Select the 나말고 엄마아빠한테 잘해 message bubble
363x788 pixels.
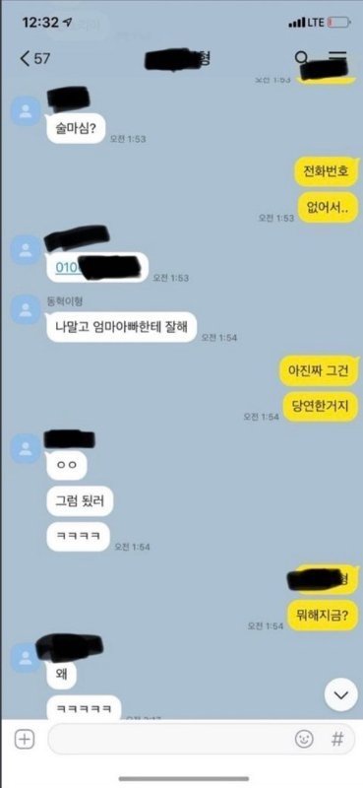click(121, 327)
